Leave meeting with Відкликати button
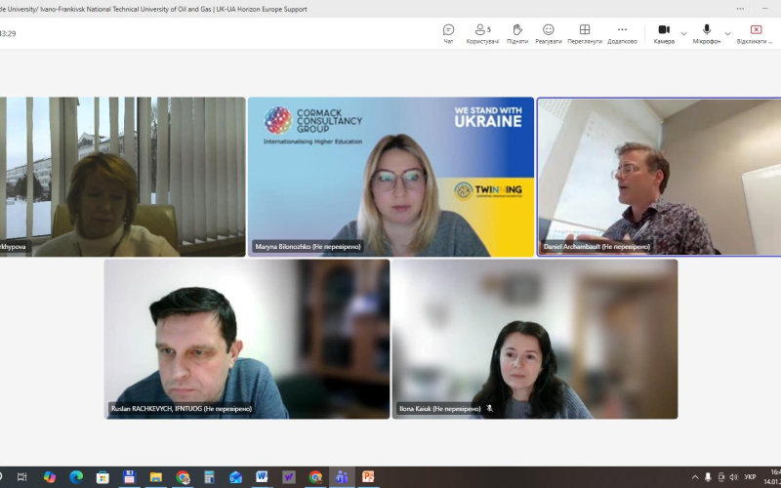 (756, 33)
